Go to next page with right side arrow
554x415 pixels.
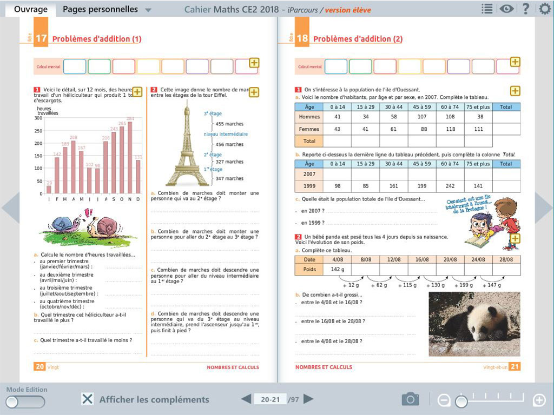tap(544, 207)
